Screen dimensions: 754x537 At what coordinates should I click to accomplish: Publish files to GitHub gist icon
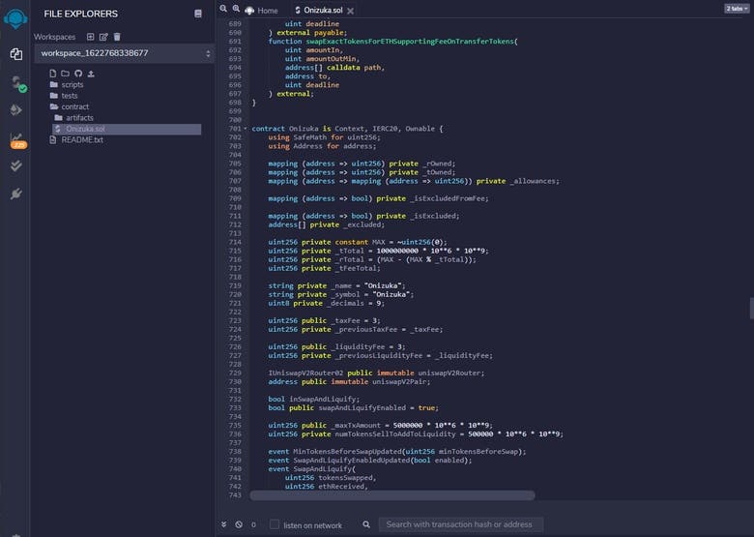[78, 74]
